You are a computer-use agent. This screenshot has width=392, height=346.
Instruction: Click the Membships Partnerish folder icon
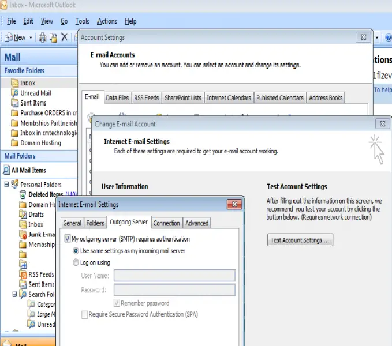click(x=15, y=123)
